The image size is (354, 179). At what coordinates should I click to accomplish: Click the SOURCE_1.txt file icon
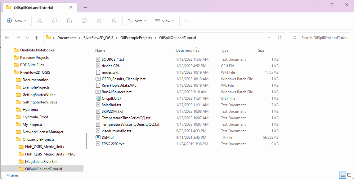[x=98, y=59]
